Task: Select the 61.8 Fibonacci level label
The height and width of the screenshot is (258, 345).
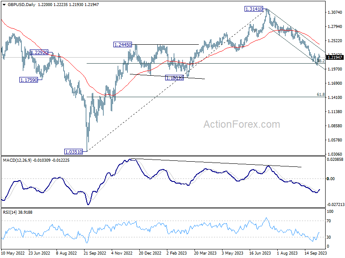Action: coord(321,95)
